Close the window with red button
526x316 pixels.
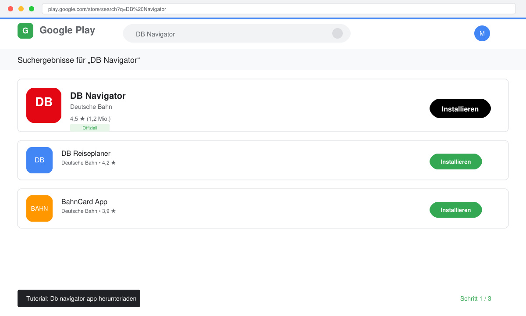pyautogui.click(x=11, y=9)
